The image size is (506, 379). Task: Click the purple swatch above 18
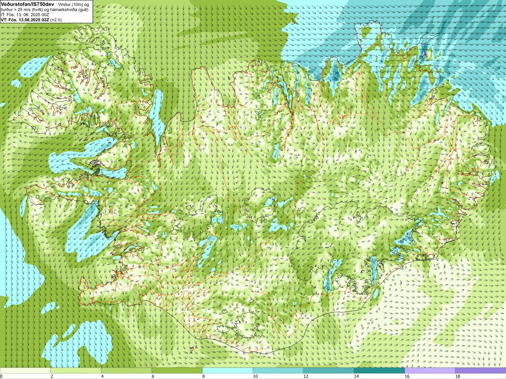[x=481, y=371]
